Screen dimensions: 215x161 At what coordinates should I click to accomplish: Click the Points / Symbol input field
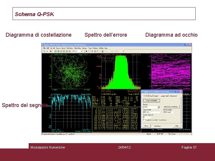click(x=147, y=117)
